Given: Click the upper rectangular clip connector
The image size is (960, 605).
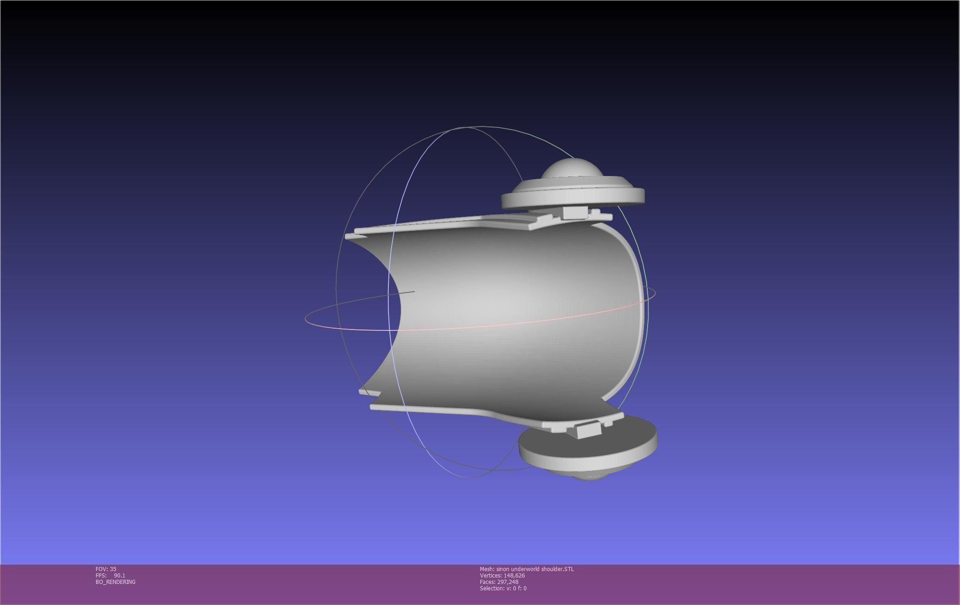Looking at the screenshot, I should tap(575, 213).
